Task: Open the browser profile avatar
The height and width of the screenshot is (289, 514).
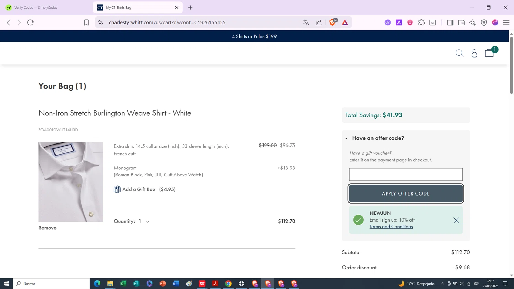Action: coord(495,23)
